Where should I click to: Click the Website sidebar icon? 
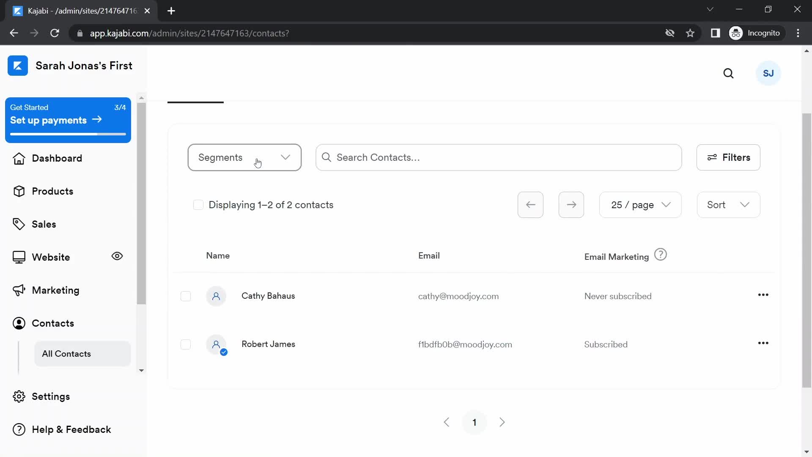point(19,257)
